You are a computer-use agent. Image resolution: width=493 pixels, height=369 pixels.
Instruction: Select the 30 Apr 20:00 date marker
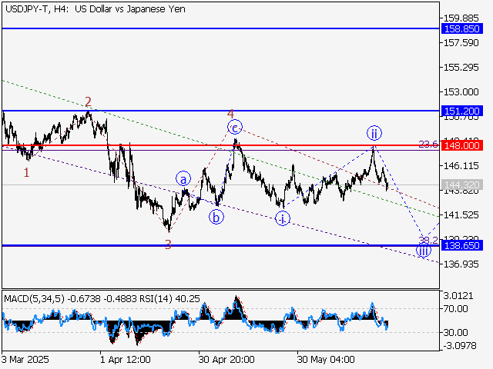coord(226,359)
